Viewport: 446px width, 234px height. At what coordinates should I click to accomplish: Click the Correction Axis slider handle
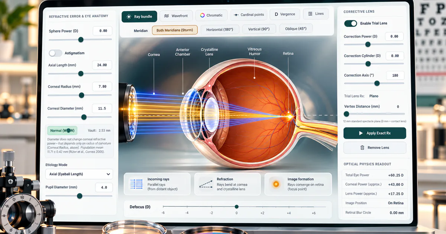pos(377,83)
